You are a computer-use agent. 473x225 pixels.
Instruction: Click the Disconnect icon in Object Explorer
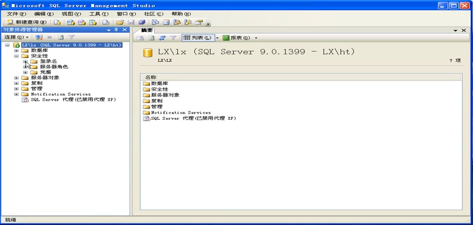point(39,37)
